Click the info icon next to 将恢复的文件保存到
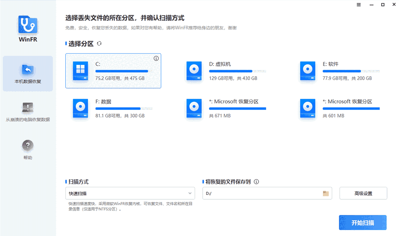The height and width of the screenshot is (236, 399). (x=257, y=182)
